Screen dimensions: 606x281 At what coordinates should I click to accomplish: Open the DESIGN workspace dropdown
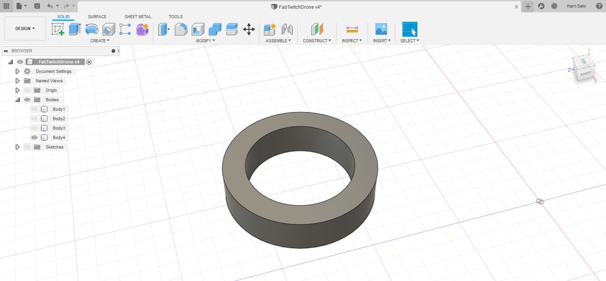click(25, 28)
